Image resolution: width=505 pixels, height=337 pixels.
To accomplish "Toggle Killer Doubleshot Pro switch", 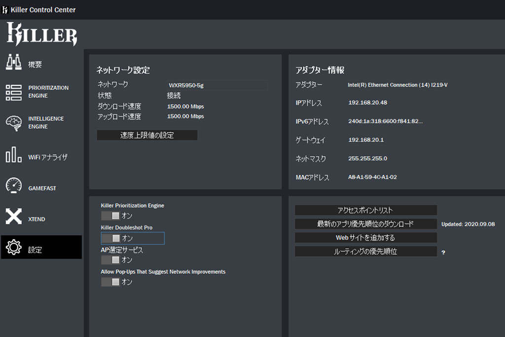I will point(111,238).
